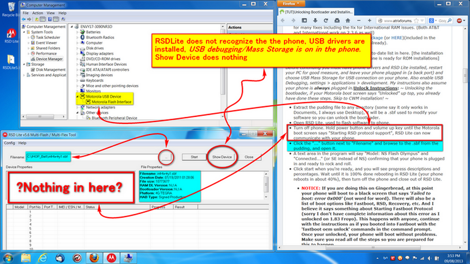The image size is (470, 264).
Task: Open Thunderbird from taskbar
Action: [x=60, y=258]
